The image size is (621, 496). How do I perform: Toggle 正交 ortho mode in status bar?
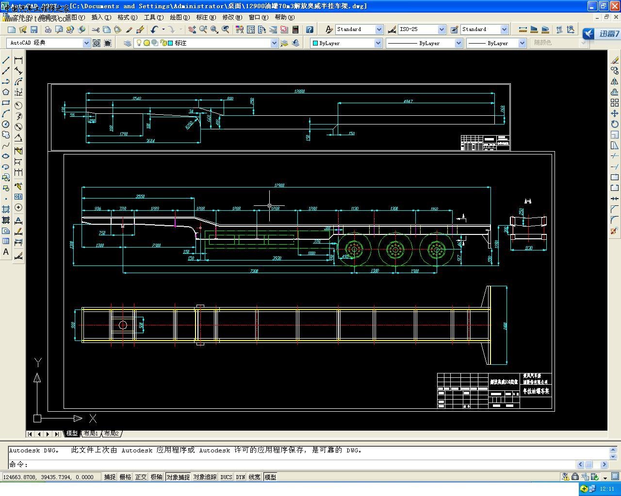(x=141, y=477)
